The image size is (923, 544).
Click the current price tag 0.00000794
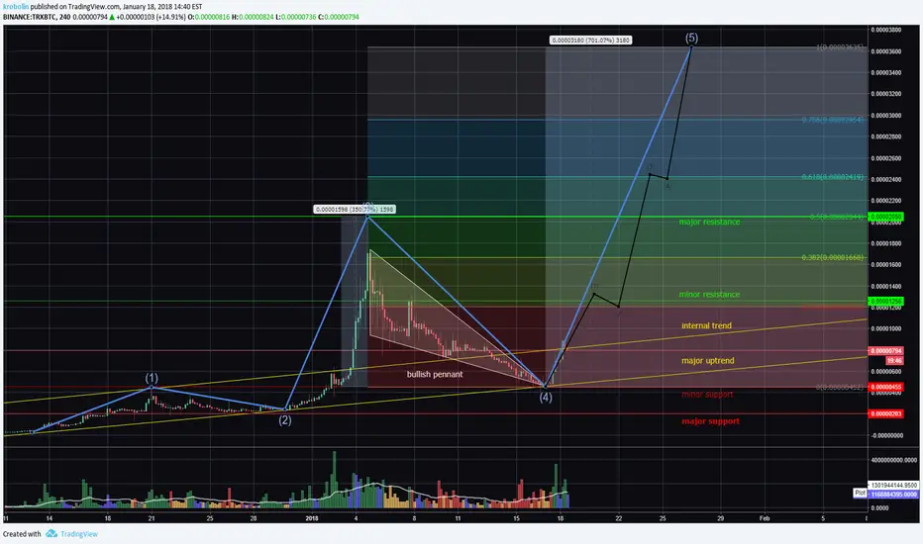point(886,351)
